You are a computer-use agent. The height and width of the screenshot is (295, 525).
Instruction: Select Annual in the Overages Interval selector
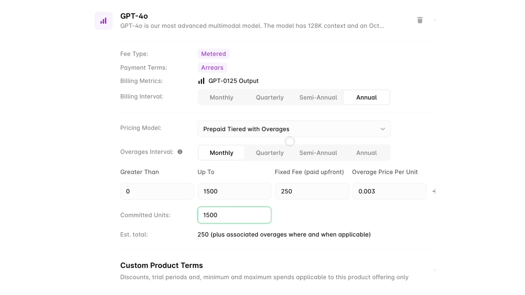pyautogui.click(x=366, y=153)
